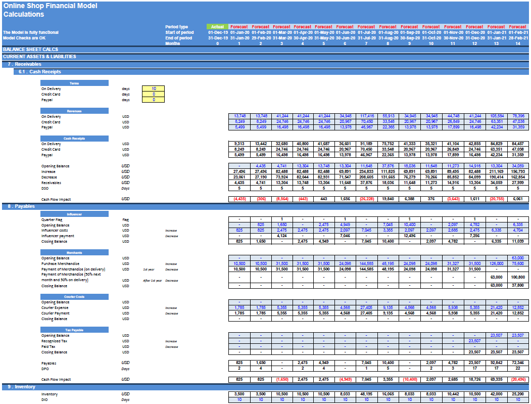Viewport: 531px width, 404px height.
Task: Click the Online Shop Financial Model title
Action: click(x=50, y=6)
